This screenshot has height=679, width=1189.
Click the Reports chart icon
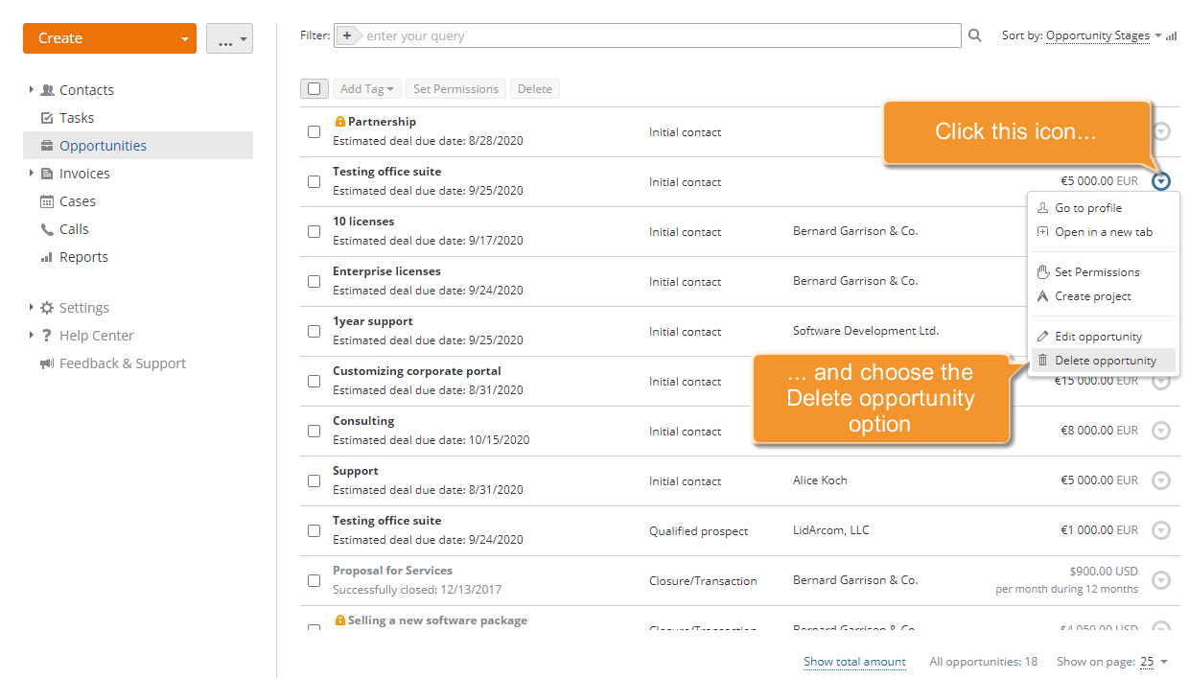(x=47, y=257)
